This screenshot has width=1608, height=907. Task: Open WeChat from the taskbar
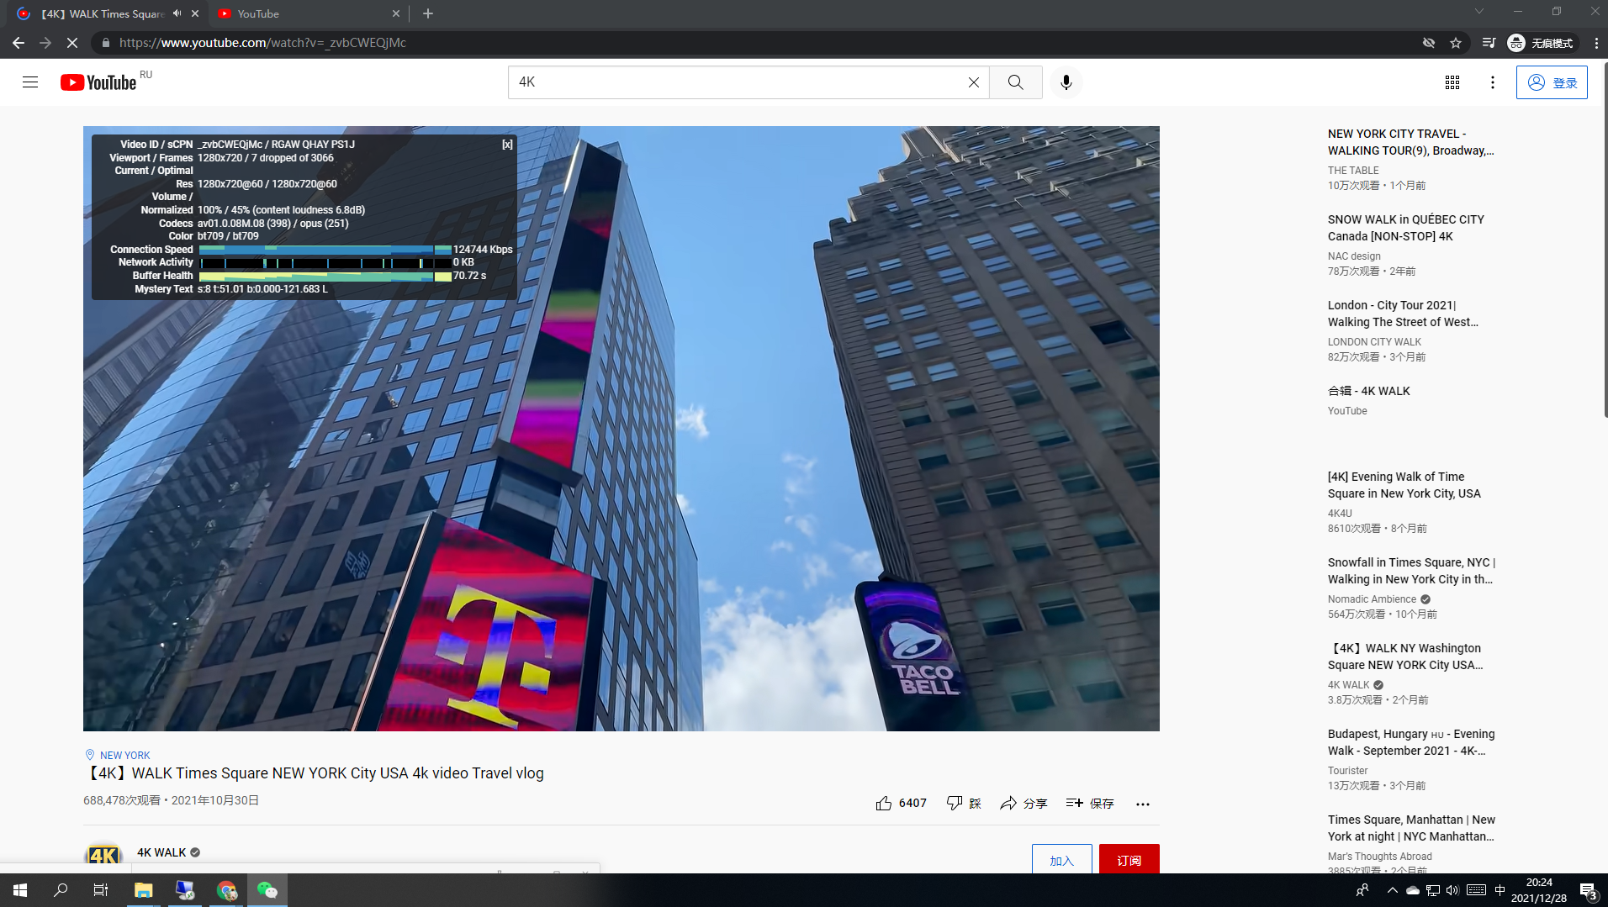pos(267,890)
